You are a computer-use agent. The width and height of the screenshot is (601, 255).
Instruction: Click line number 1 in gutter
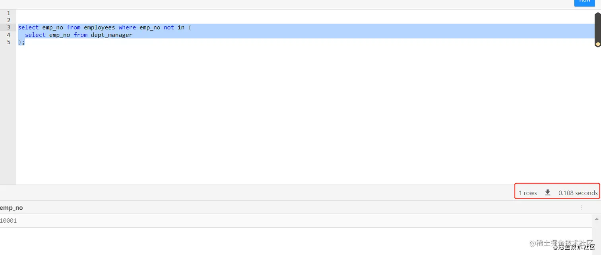(8, 13)
